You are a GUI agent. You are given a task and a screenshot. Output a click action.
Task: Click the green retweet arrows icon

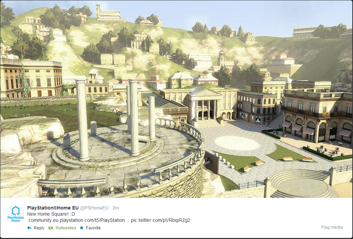[51, 228]
